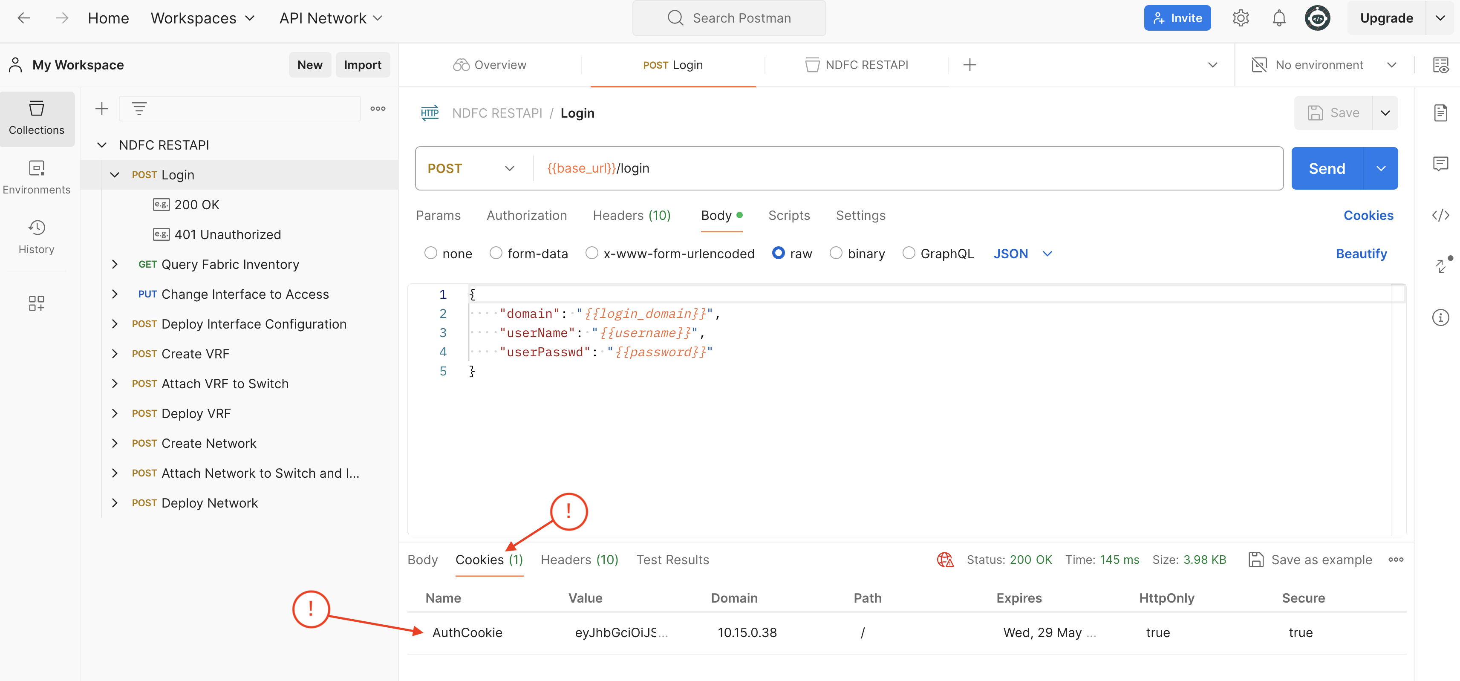Add a new tab with the plus icon
The image size is (1460, 681).
tap(970, 65)
